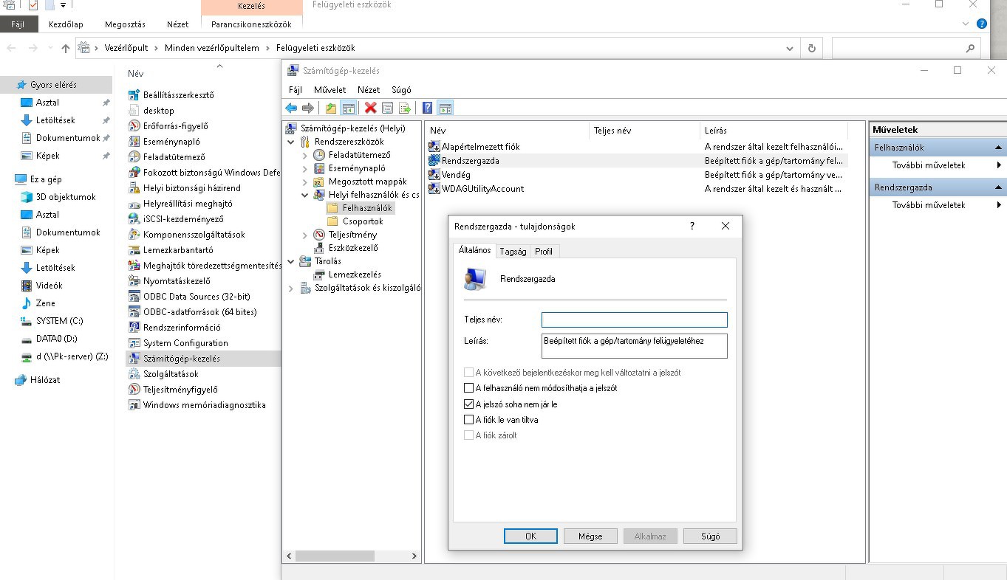Screen dimensions: 1007x580
Task: Select Lemezkarbantartó in File Explorer list
Action: coord(178,249)
